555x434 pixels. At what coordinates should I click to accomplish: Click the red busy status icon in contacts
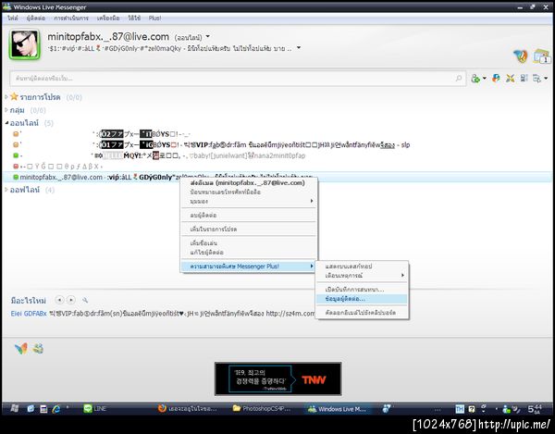point(16,166)
